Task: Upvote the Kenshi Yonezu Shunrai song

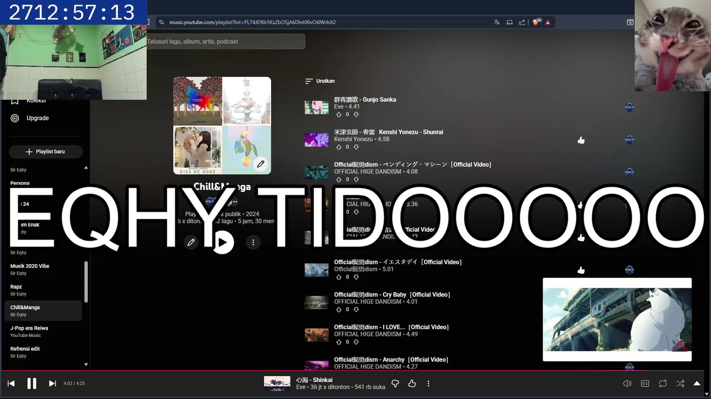Action: coord(339,147)
